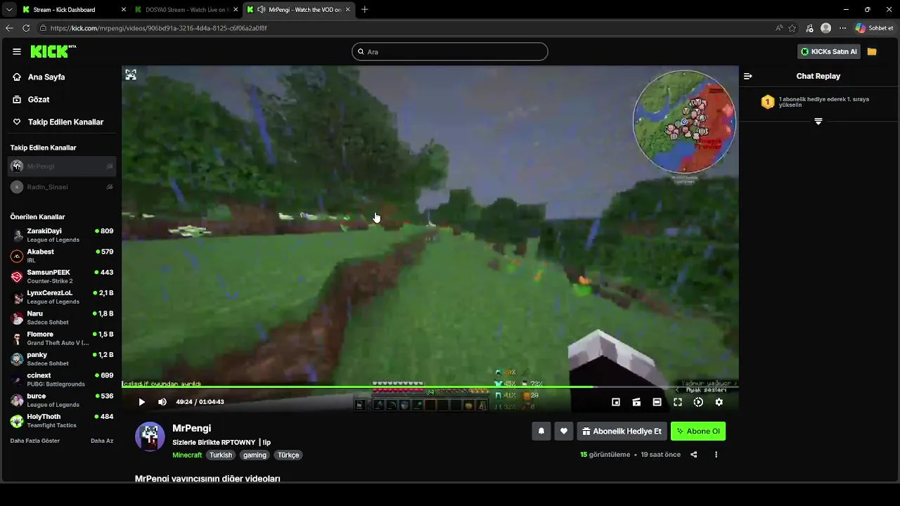Open Takip Edilen Kanallar page
This screenshot has width=900, height=506.
65,122
